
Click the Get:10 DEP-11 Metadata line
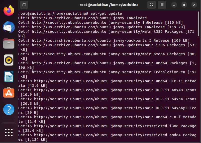[x=107, y=83]
